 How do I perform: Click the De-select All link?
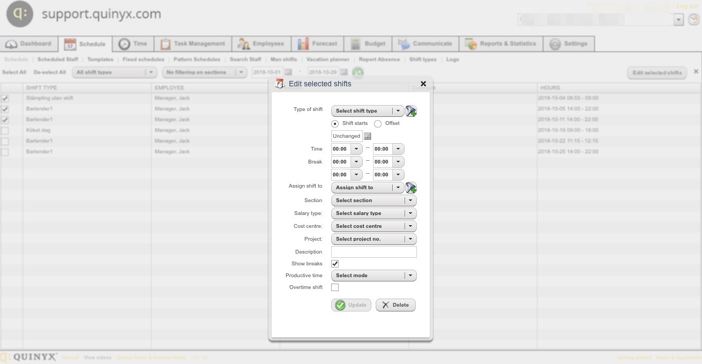pyautogui.click(x=50, y=72)
